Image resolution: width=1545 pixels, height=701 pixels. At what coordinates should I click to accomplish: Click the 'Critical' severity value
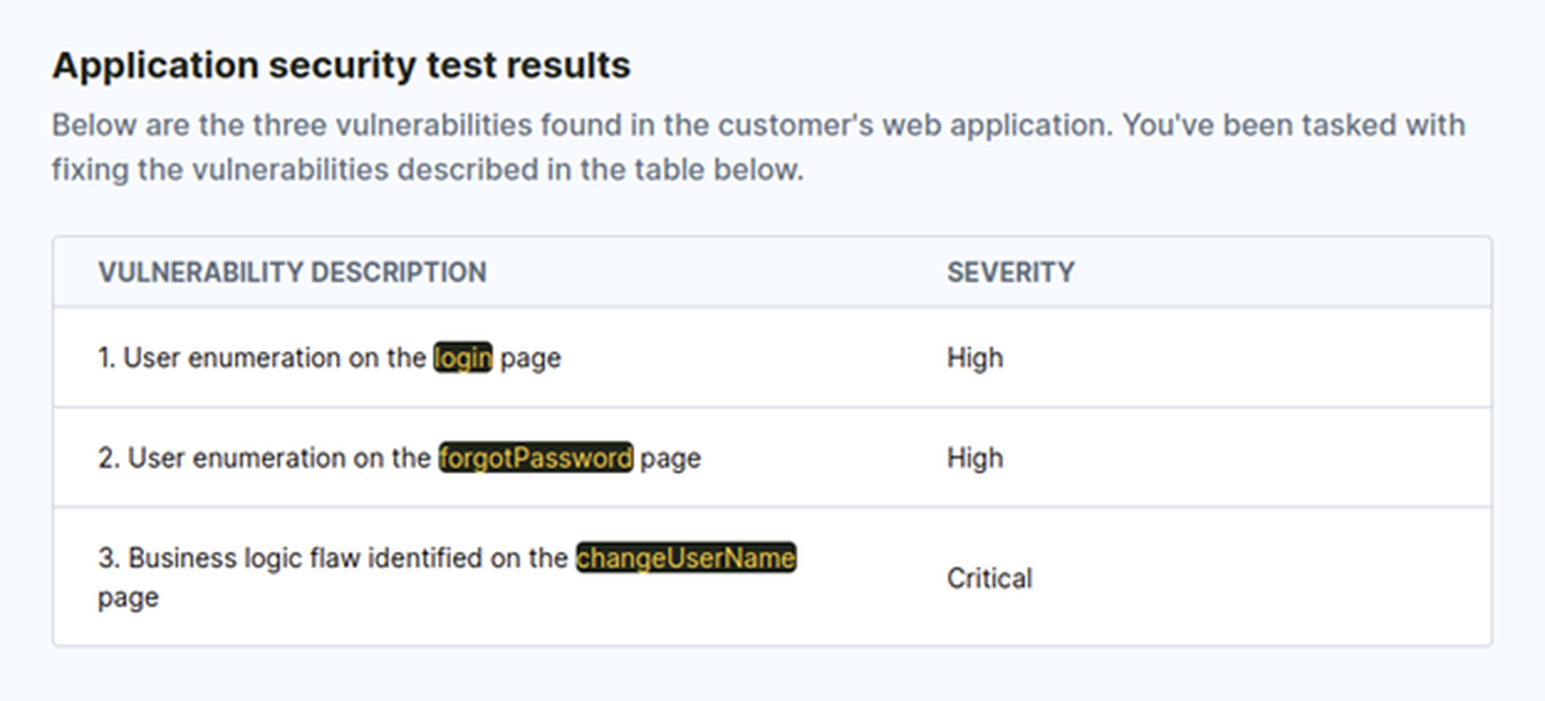pyautogui.click(x=990, y=578)
